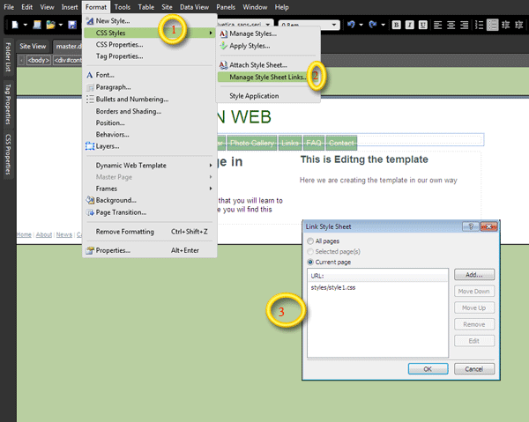The width and height of the screenshot is (529, 422).
Task: Click the Help question-mark button in Link Style Sheet
Action: (471, 226)
